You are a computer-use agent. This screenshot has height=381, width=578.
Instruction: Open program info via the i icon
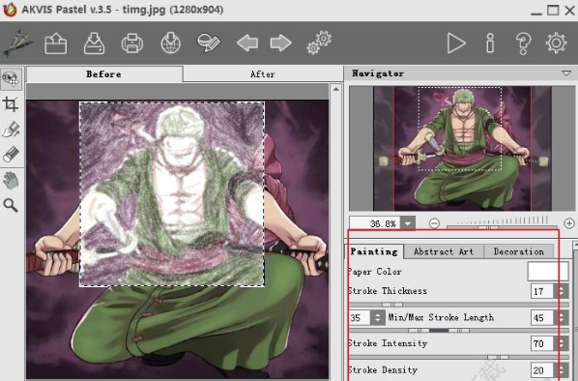click(490, 44)
